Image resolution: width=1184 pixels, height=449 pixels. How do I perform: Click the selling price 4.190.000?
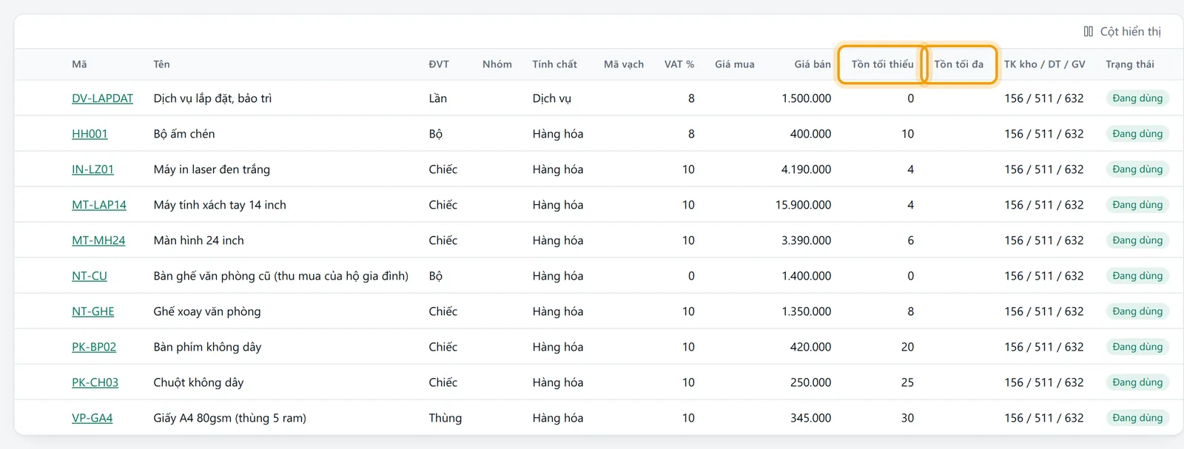pos(806,169)
